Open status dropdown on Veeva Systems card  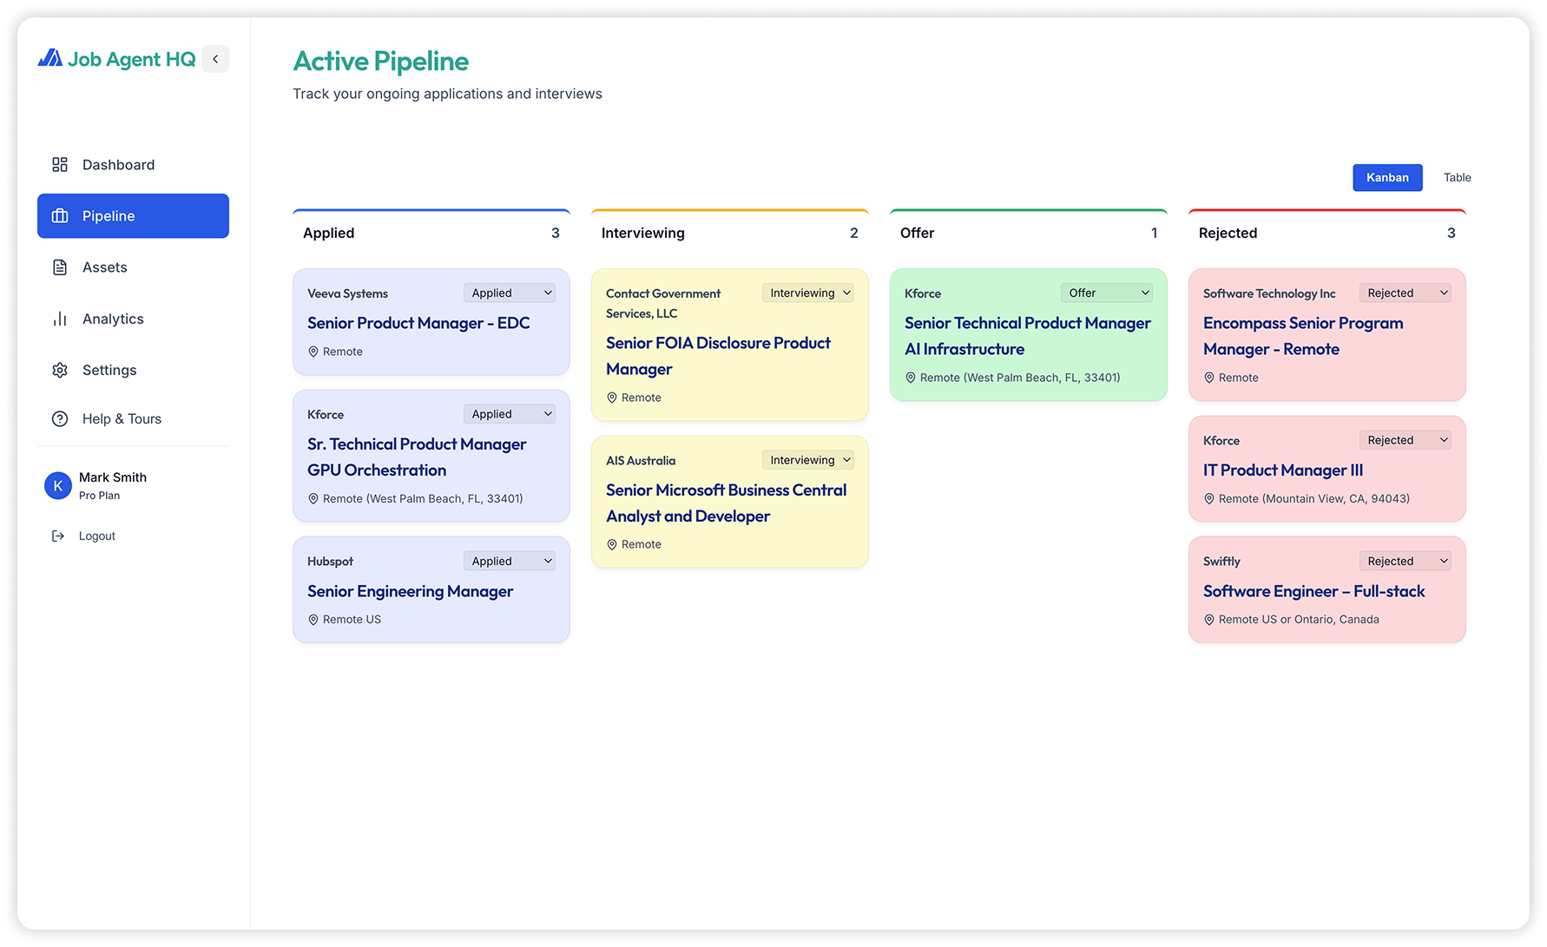pos(510,293)
